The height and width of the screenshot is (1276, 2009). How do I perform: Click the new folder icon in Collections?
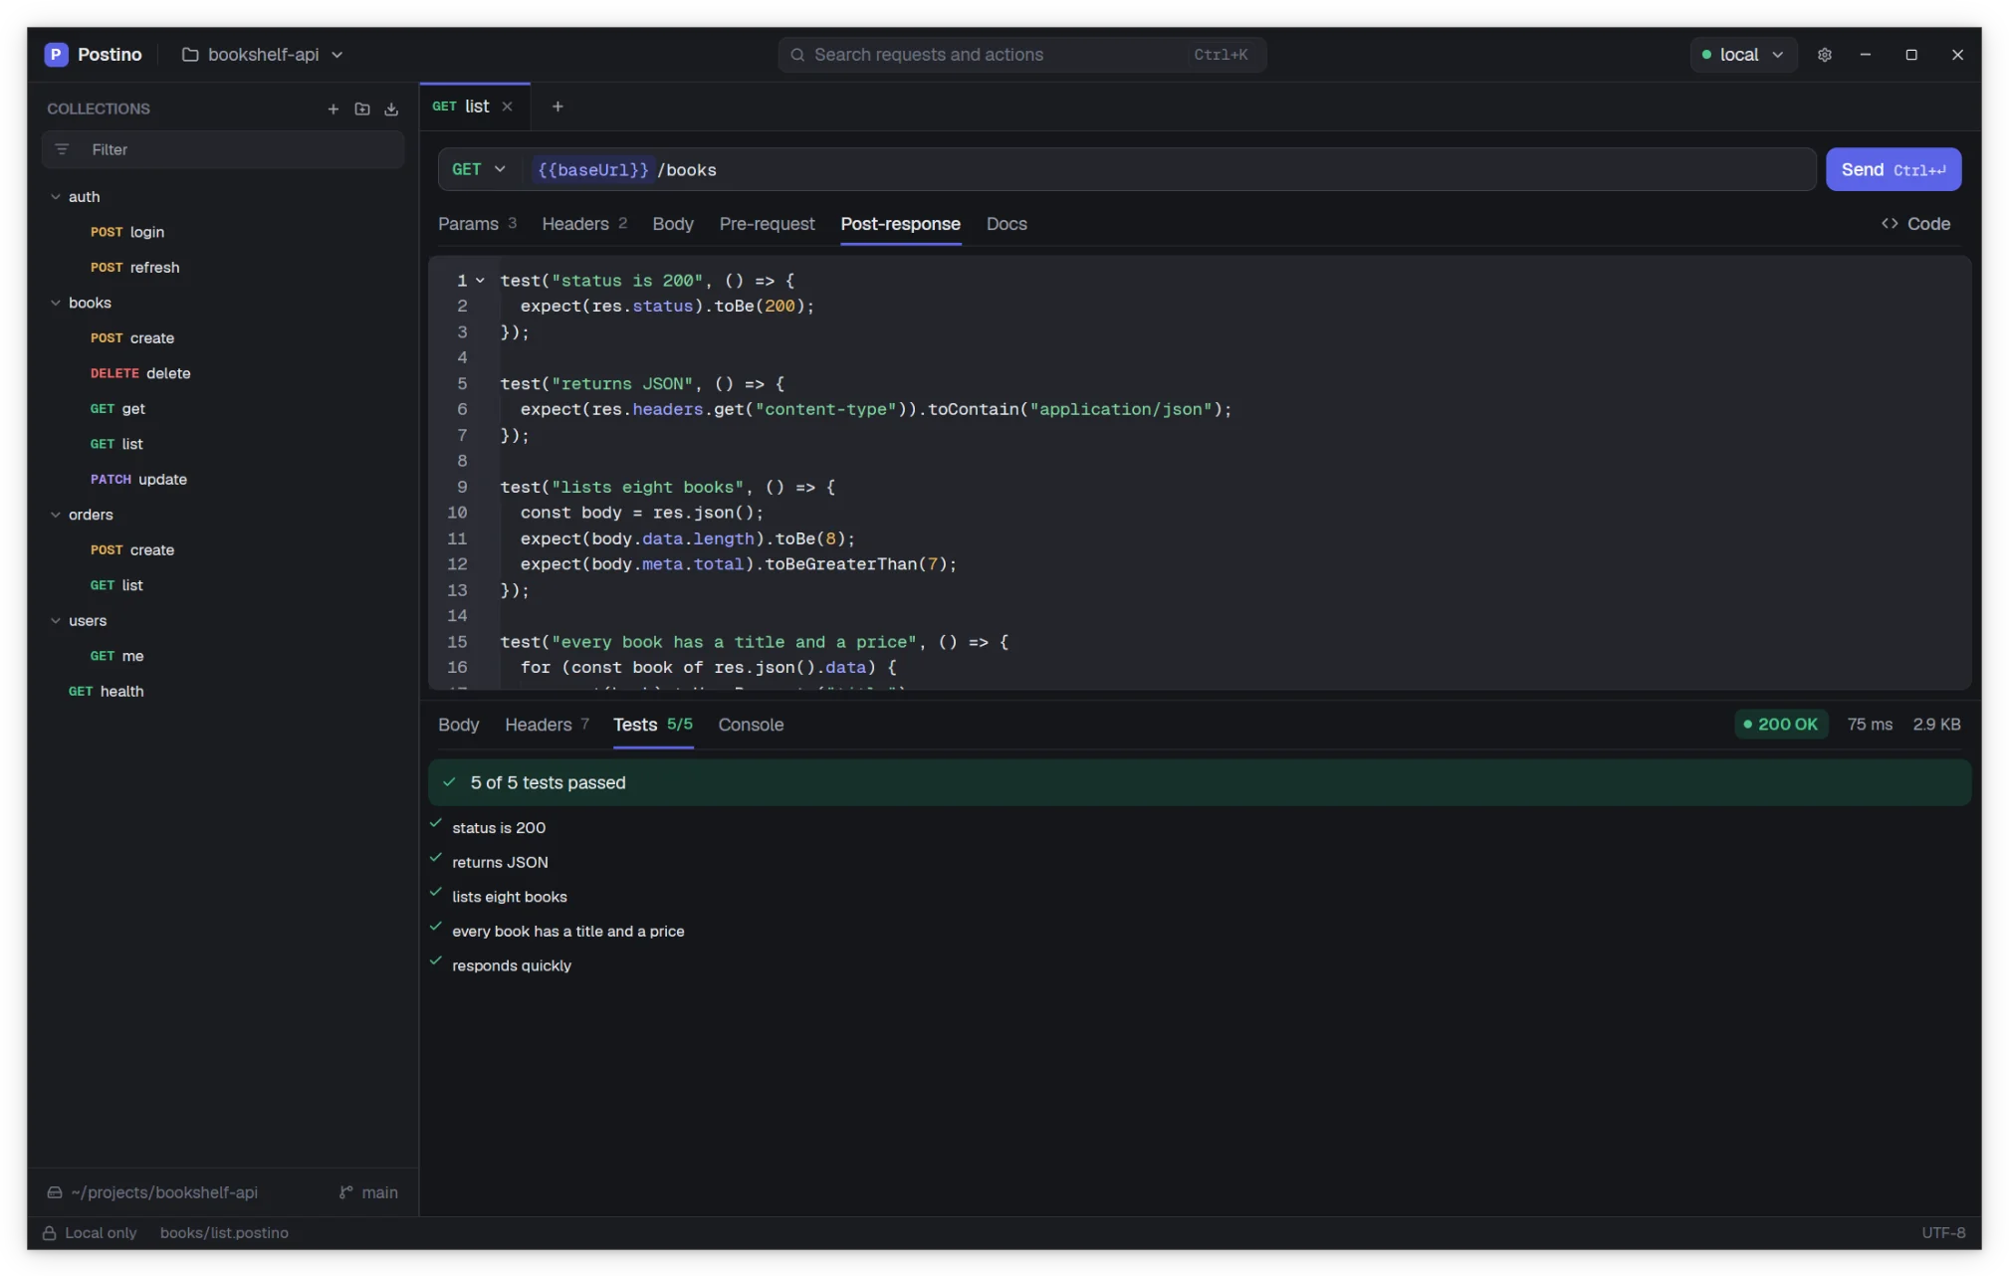[362, 109]
